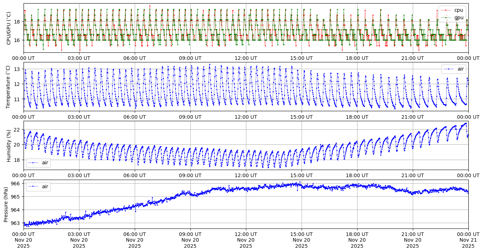Image resolution: width=483 pixels, height=252 pixels.
Task: Click the Temperature (°C) y-axis label
Action: pyautogui.click(x=9, y=87)
